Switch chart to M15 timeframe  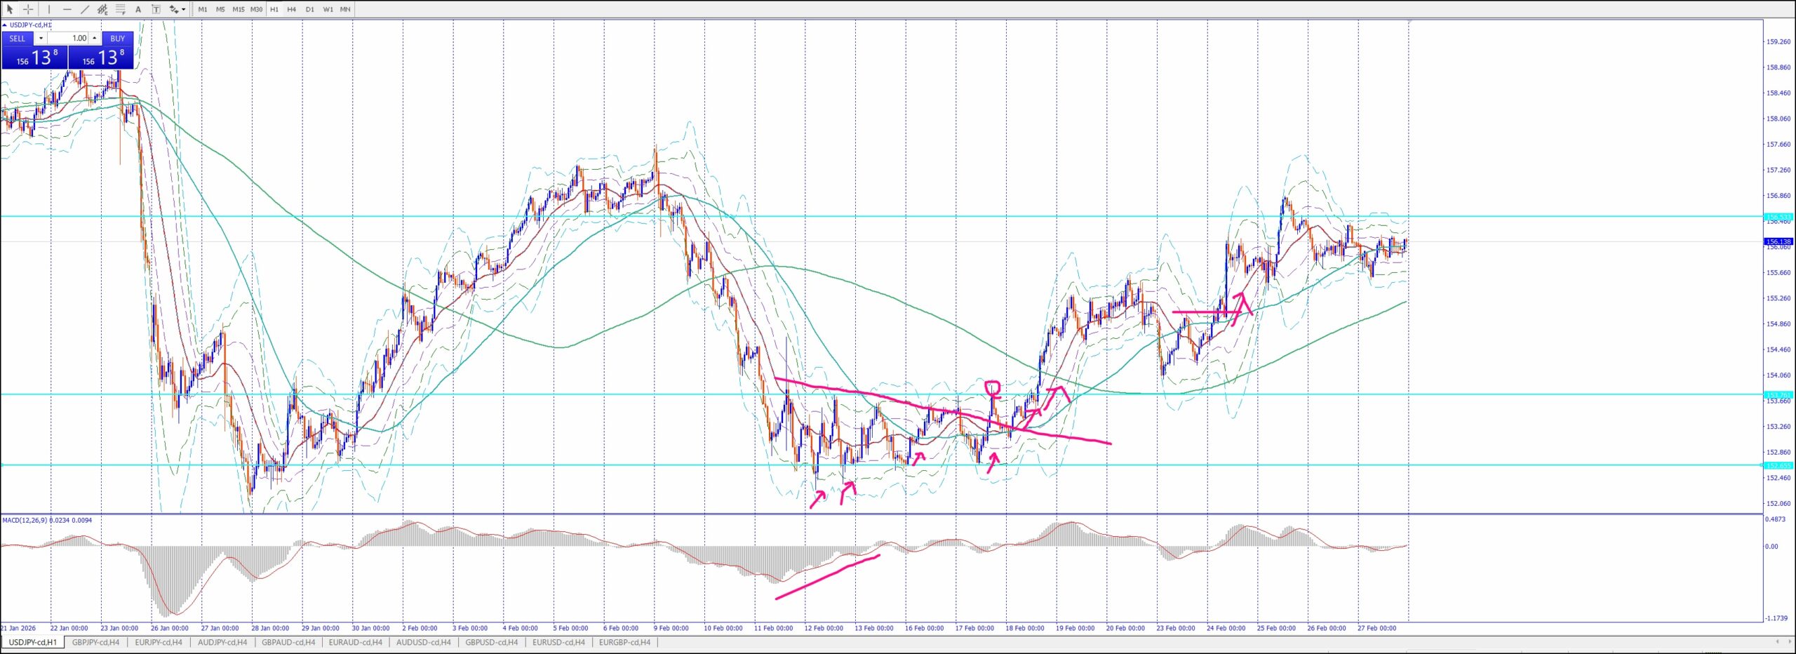[x=239, y=9]
